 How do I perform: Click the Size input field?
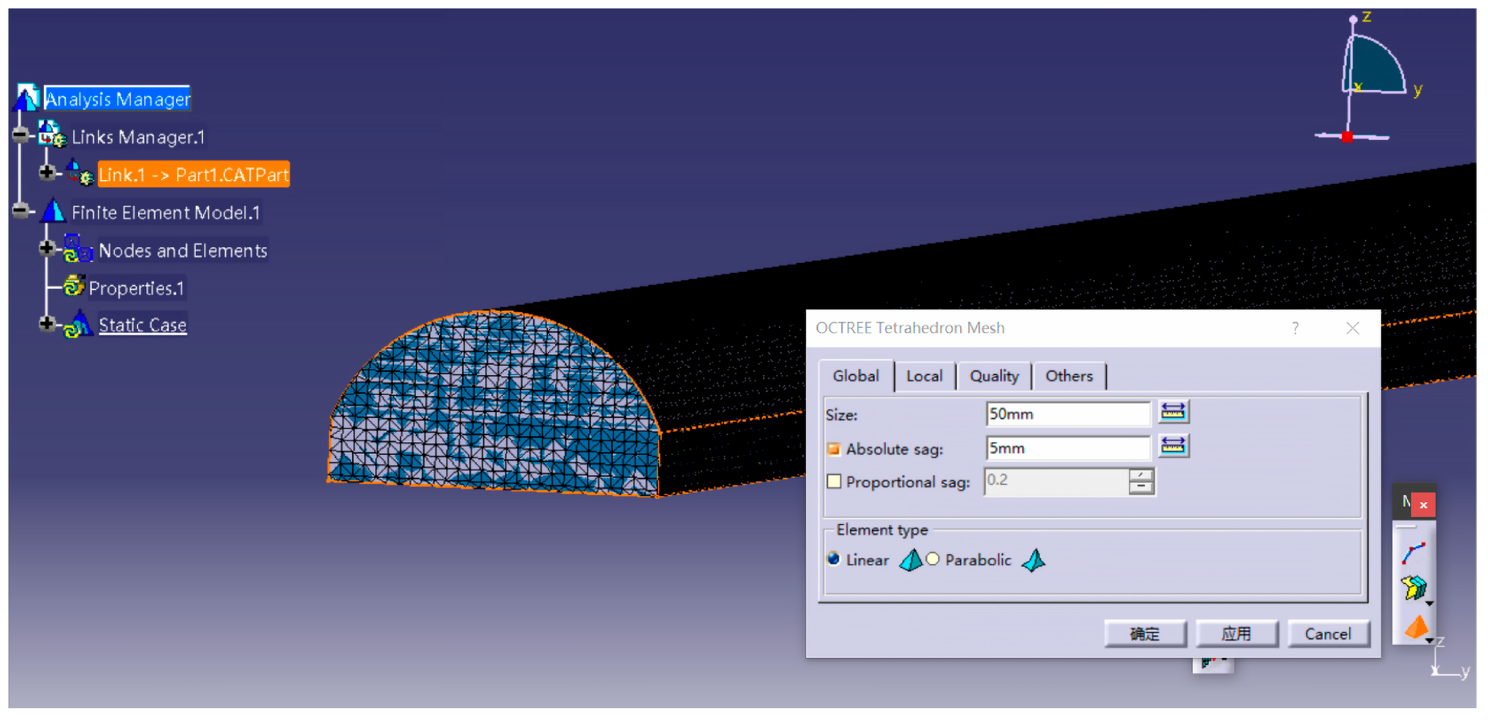(1067, 414)
